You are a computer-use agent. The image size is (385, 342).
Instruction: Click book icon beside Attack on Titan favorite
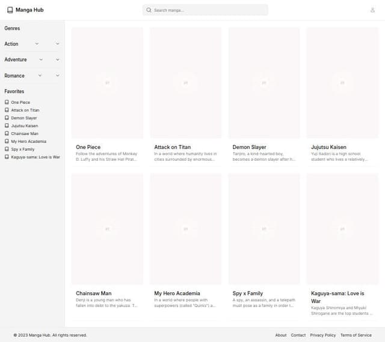[x=7, y=110]
